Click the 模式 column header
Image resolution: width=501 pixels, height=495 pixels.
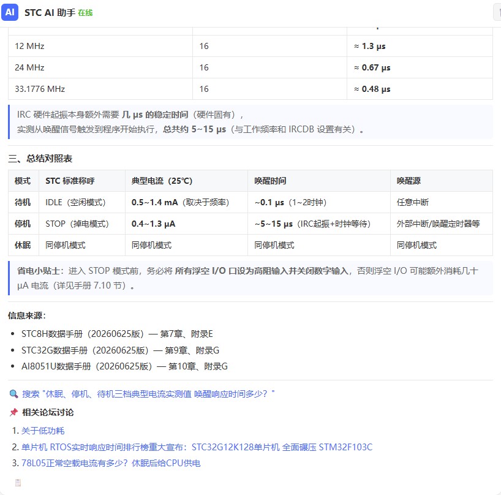[23, 181]
